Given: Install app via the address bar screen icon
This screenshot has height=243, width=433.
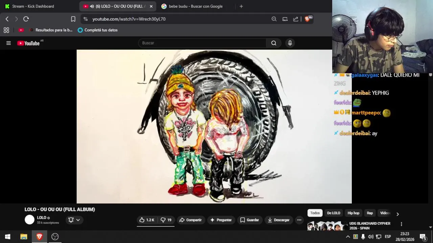Looking at the screenshot, I should coord(285,19).
